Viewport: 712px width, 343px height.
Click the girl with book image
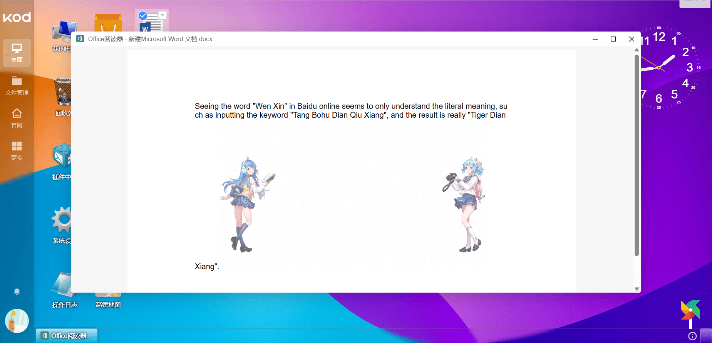pyautogui.click(x=248, y=204)
